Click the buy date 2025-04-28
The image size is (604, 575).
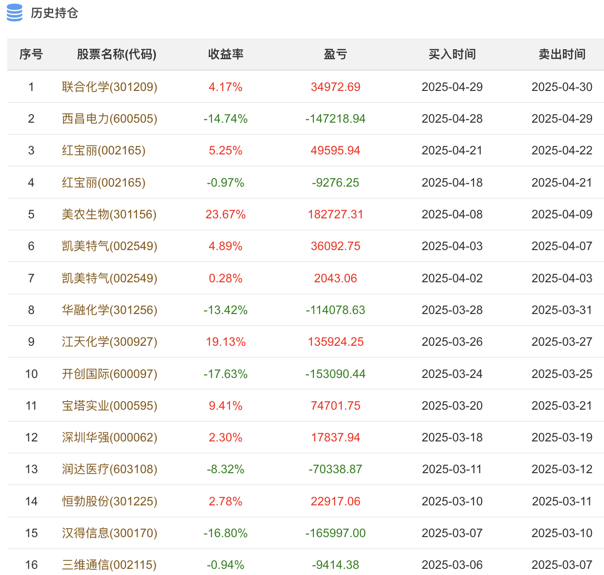pyautogui.click(x=452, y=119)
